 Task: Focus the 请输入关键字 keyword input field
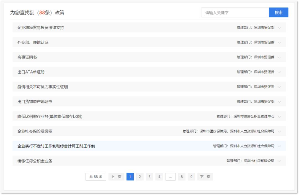(x=235, y=12)
